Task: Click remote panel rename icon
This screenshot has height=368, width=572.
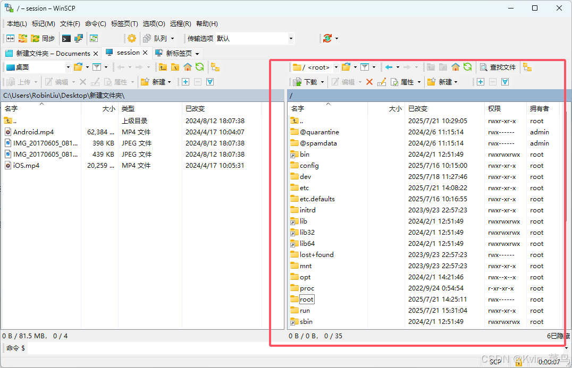Action: pos(382,82)
